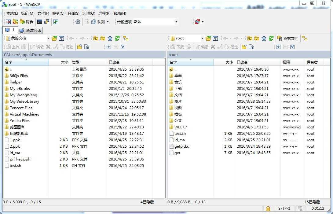Select local file pri_key.ppk
Image resolution: width=333 pixels, height=214 pixels.
pyautogui.click(x=20, y=159)
